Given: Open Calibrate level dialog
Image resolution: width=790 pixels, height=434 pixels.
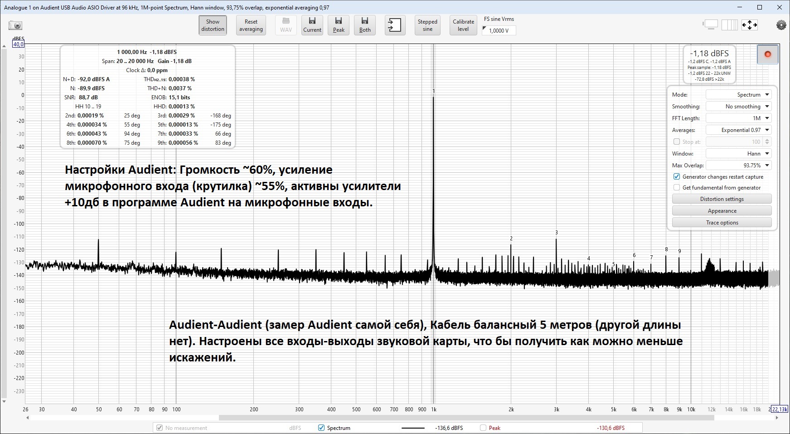Looking at the screenshot, I should click(463, 25).
